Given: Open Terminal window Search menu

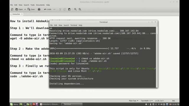Looking at the screenshot, I should coord(66,25).
